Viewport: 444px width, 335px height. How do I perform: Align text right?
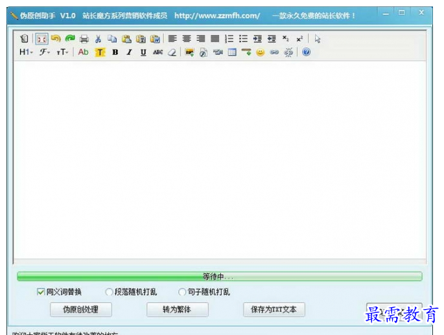(201, 38)
